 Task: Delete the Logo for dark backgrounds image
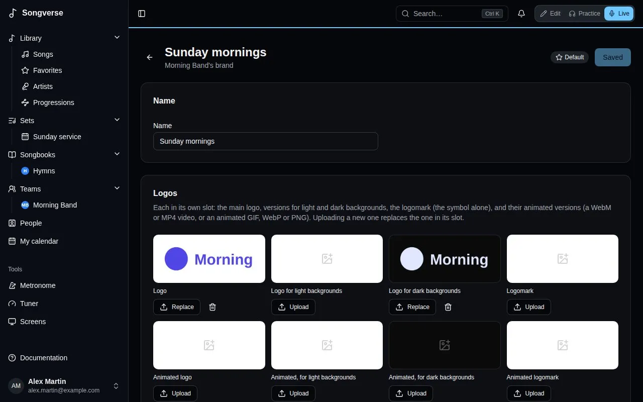(x=448, y=307)
